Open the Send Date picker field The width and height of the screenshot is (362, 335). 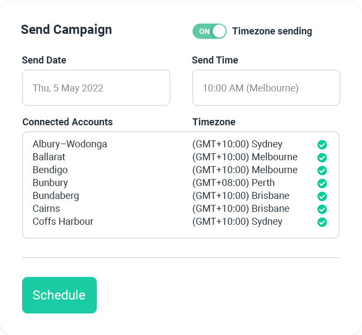(x=96, y=88)
